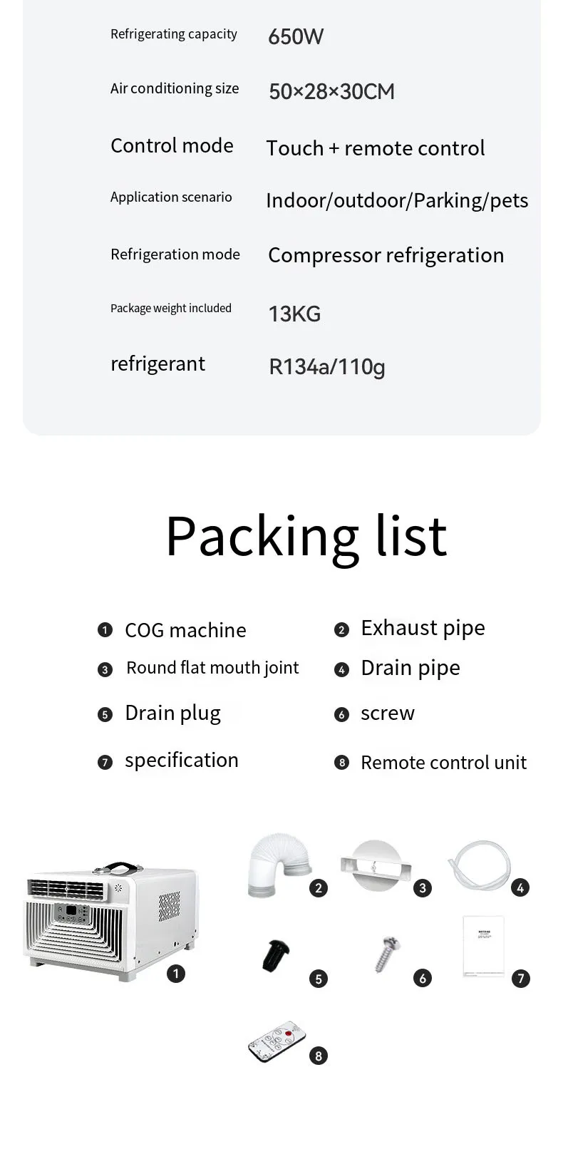This screenshot has height=1159, width=563.
Task: Select the white exhaust pipe image
Action: click(x=280, y=865)
